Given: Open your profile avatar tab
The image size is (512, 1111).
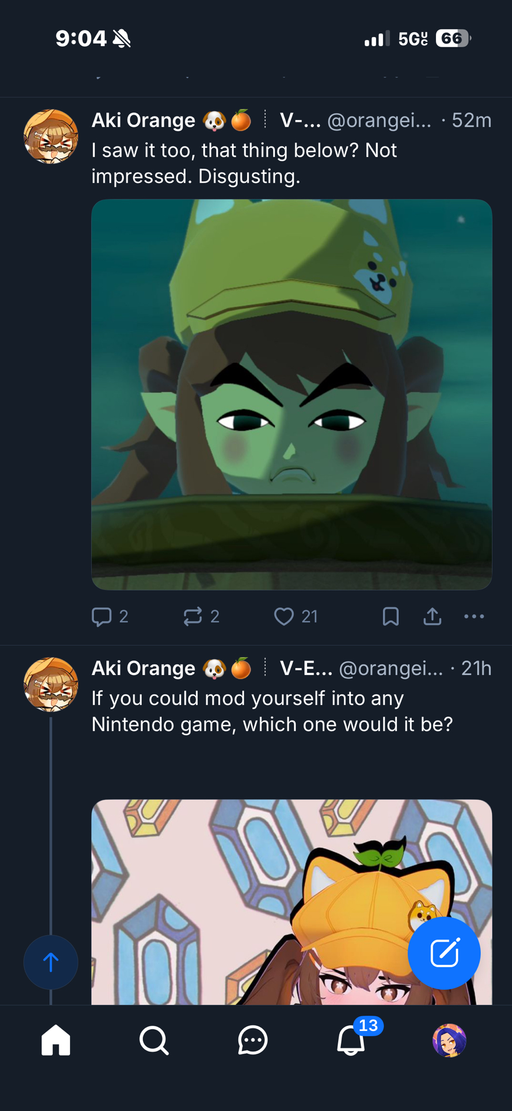Looking at the screenshot, I should coord(449,1040).
